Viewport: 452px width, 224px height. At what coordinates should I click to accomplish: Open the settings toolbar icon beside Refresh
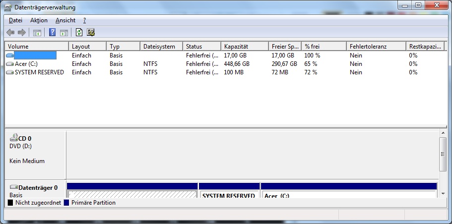tap(91, 32)
